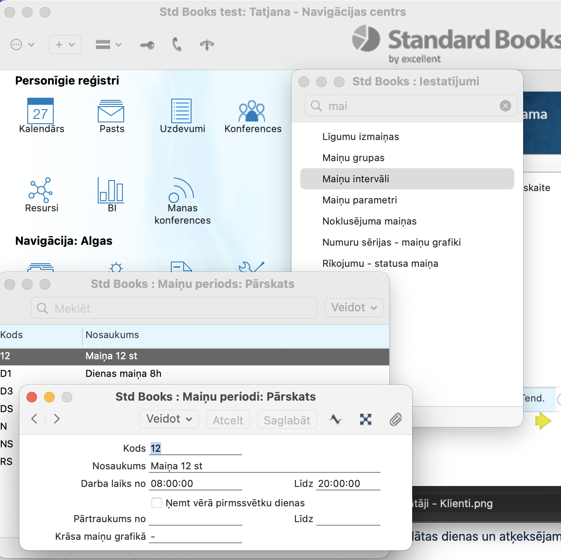Image resolution: width=561 pixels, height=560 pixels.
Task: Click the Krāsa maiņu grafikā field
Action: [196, 537]
